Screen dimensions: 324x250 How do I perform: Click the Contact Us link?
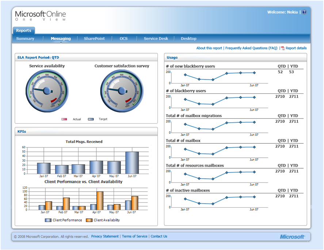[x=159, y=236]
